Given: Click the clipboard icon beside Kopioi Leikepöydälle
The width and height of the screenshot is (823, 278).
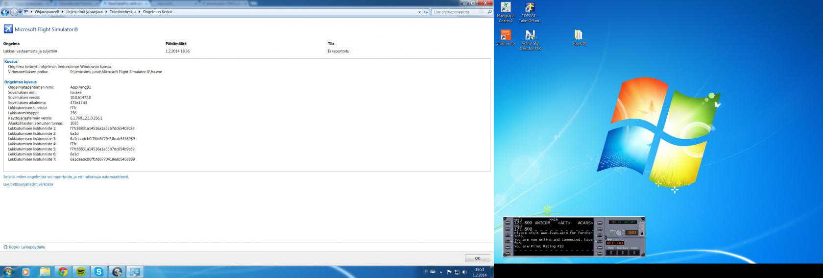Looking at the screenshot, I should tap(5, 247).
